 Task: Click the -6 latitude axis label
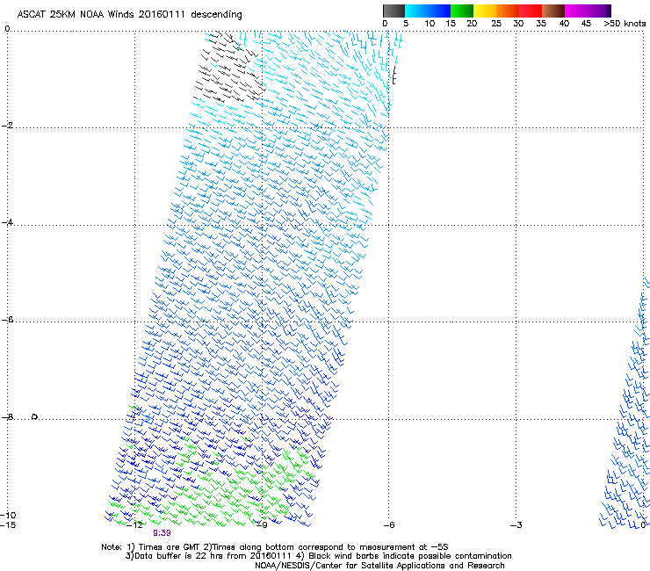point(7,320)
